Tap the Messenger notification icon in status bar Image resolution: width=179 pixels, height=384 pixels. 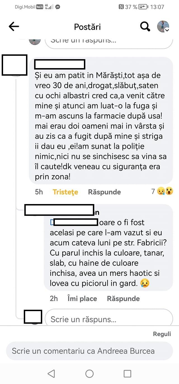pyautogui.click(x=58, y=7)
